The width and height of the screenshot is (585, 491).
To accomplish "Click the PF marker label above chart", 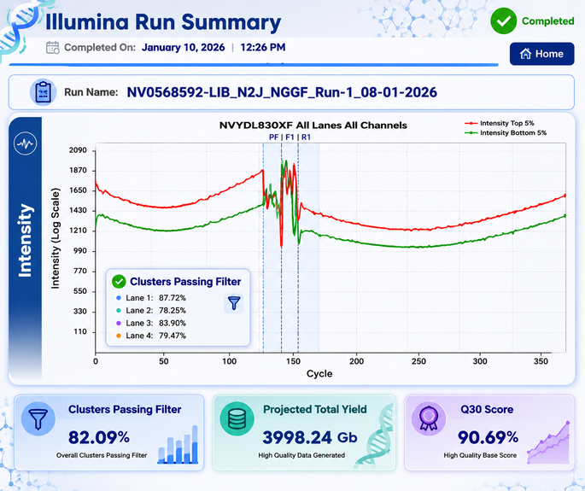I will 273,137.
